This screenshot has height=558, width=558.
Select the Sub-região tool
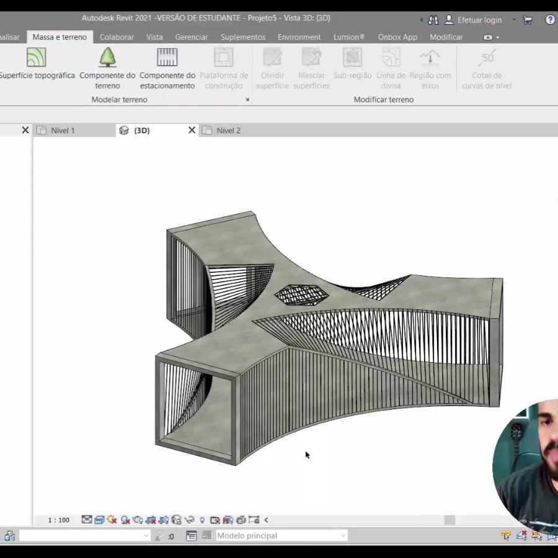(352, 63)
